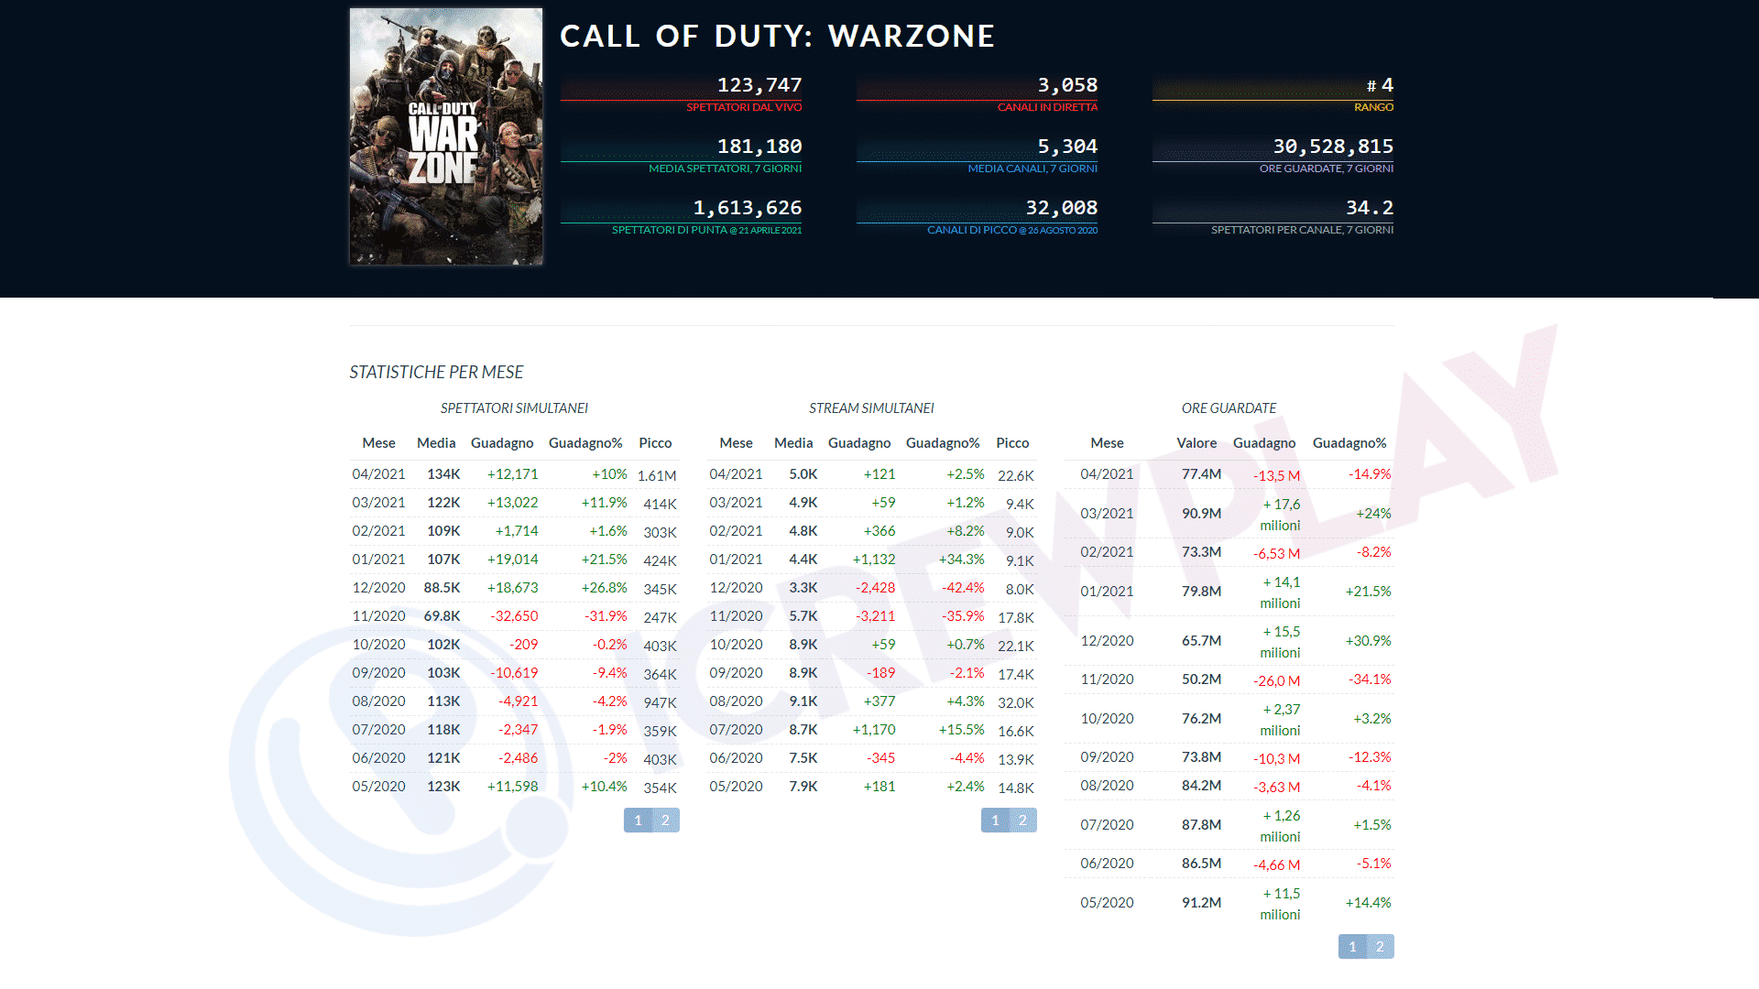Click +34.3% in 01/2021 streams row
This screenshot has height=989, width=1759.
[x=961, y=560]
